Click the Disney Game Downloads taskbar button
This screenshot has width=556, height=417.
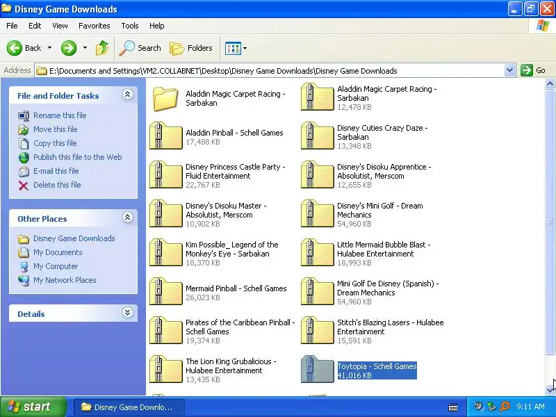pyautogui.click(x=129, y=407)
